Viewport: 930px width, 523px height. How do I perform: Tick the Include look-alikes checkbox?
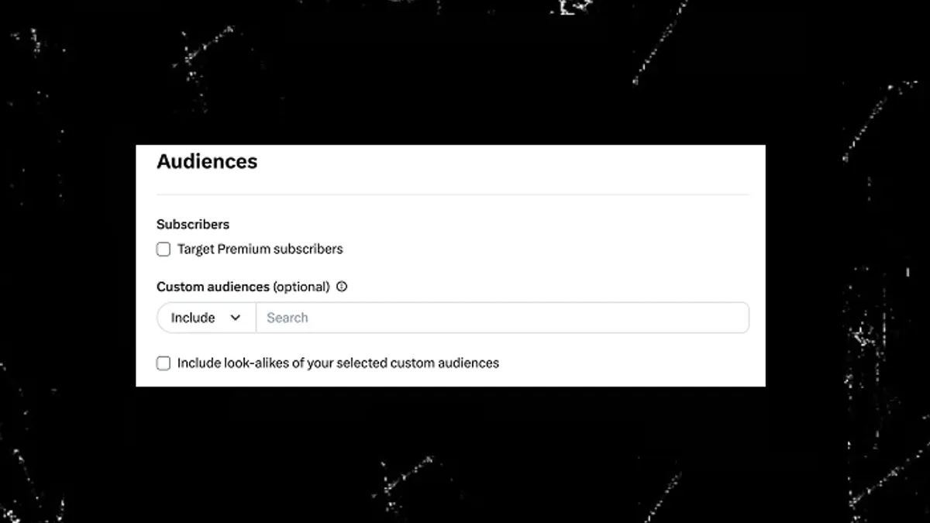point(164,363)
